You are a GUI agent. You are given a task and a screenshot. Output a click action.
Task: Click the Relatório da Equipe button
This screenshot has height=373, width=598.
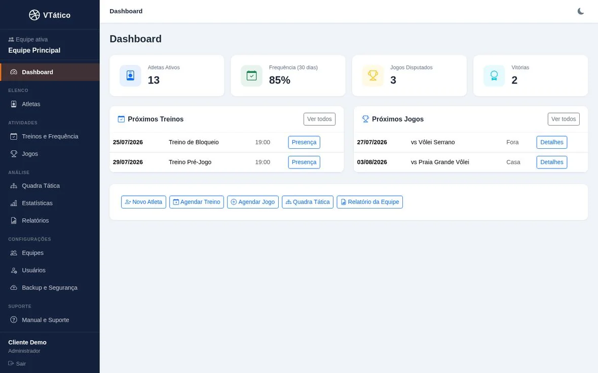369,202
